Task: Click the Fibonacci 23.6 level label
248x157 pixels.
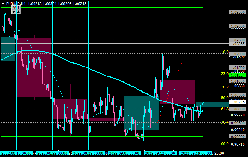Action: (225, 73)
